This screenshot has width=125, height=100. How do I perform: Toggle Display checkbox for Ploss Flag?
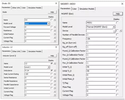[117, 87]
